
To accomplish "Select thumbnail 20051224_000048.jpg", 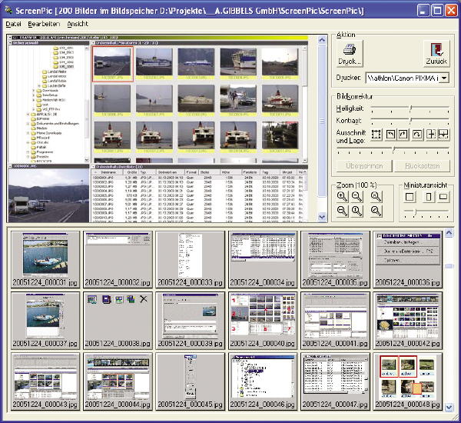I will point(407,381).
